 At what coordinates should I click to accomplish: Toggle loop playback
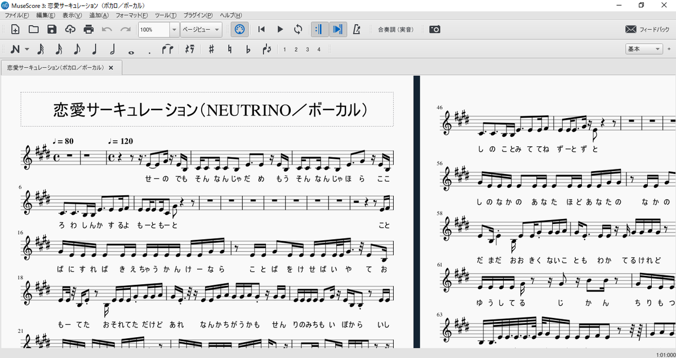298,29
